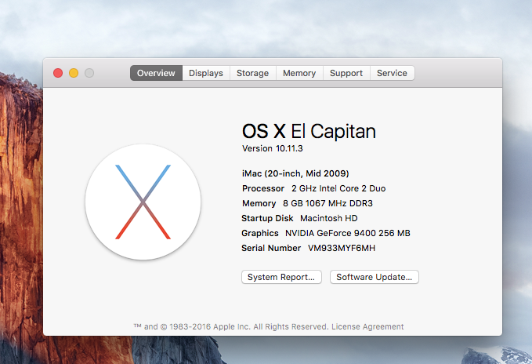Select the serial number VM933MYF6MH
Viewport: 532px width, 364px height.
coord(342,248)
